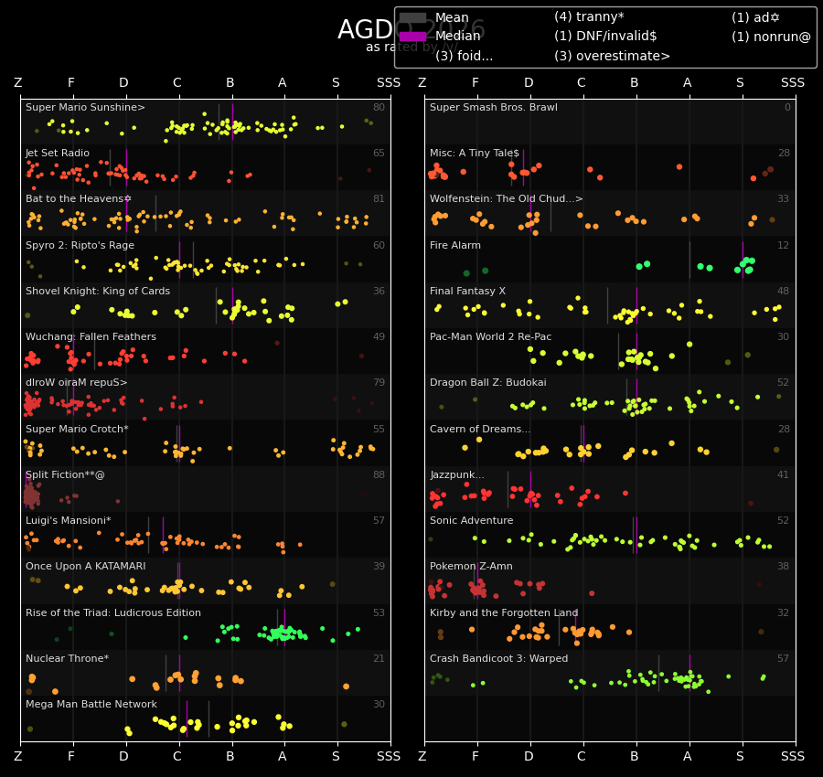Image resolution: width=823 pixels, height=777 pixels.
Task: Click the 'Spyro 2: Ripto's Rage' title
Action: (80, 245)
